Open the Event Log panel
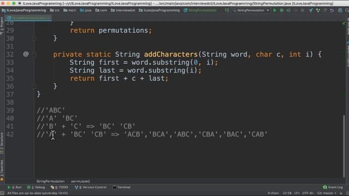349x196 pixels. [333, 187]
